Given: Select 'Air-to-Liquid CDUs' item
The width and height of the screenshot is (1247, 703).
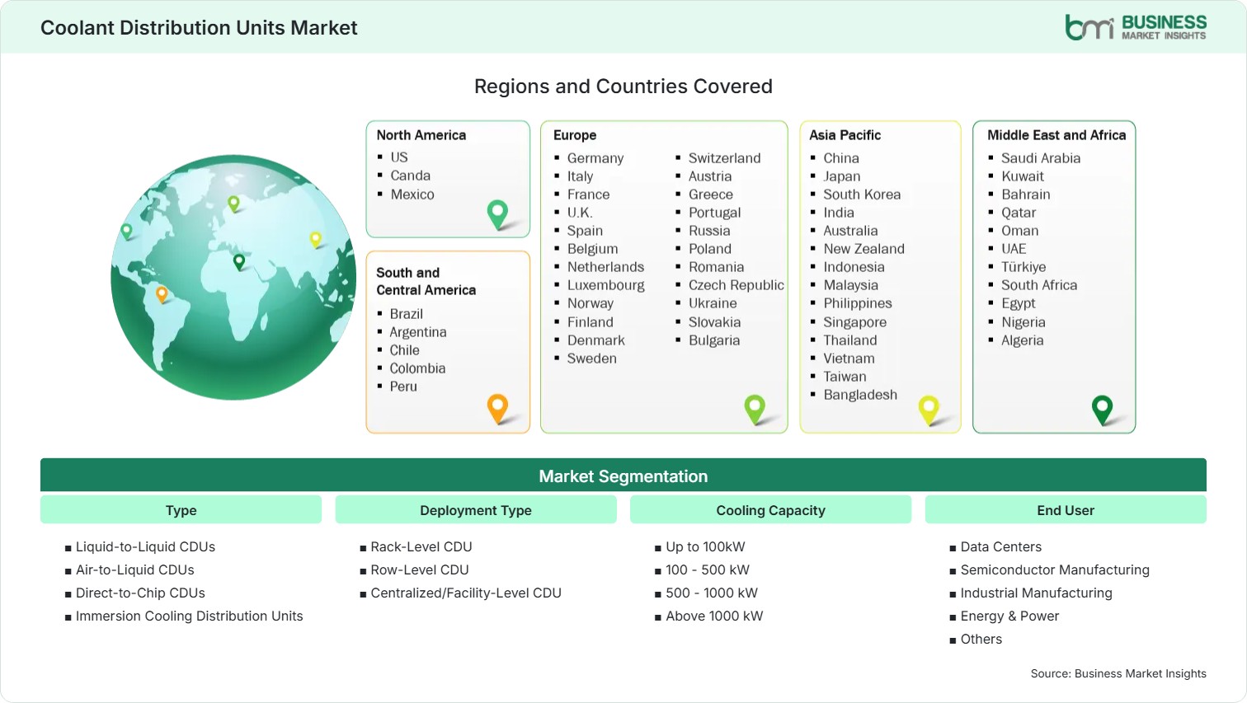Looking at the screenshot, I should point(135,569).
